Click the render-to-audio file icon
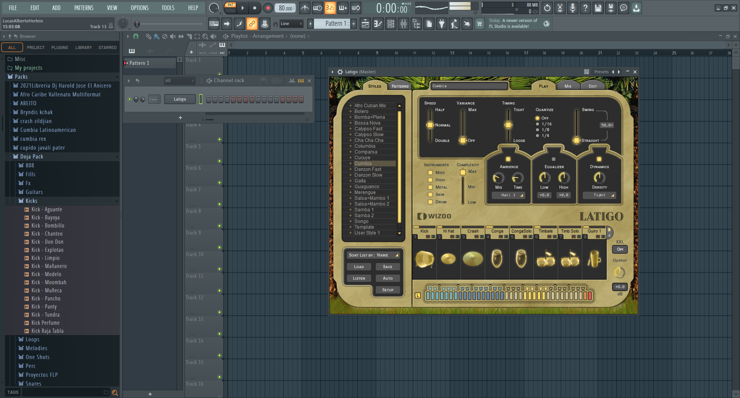 pos(611,8)
